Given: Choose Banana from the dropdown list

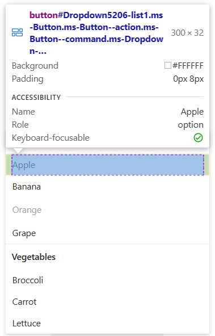Looking at the screenshot, I should click(x=108, y=187).
